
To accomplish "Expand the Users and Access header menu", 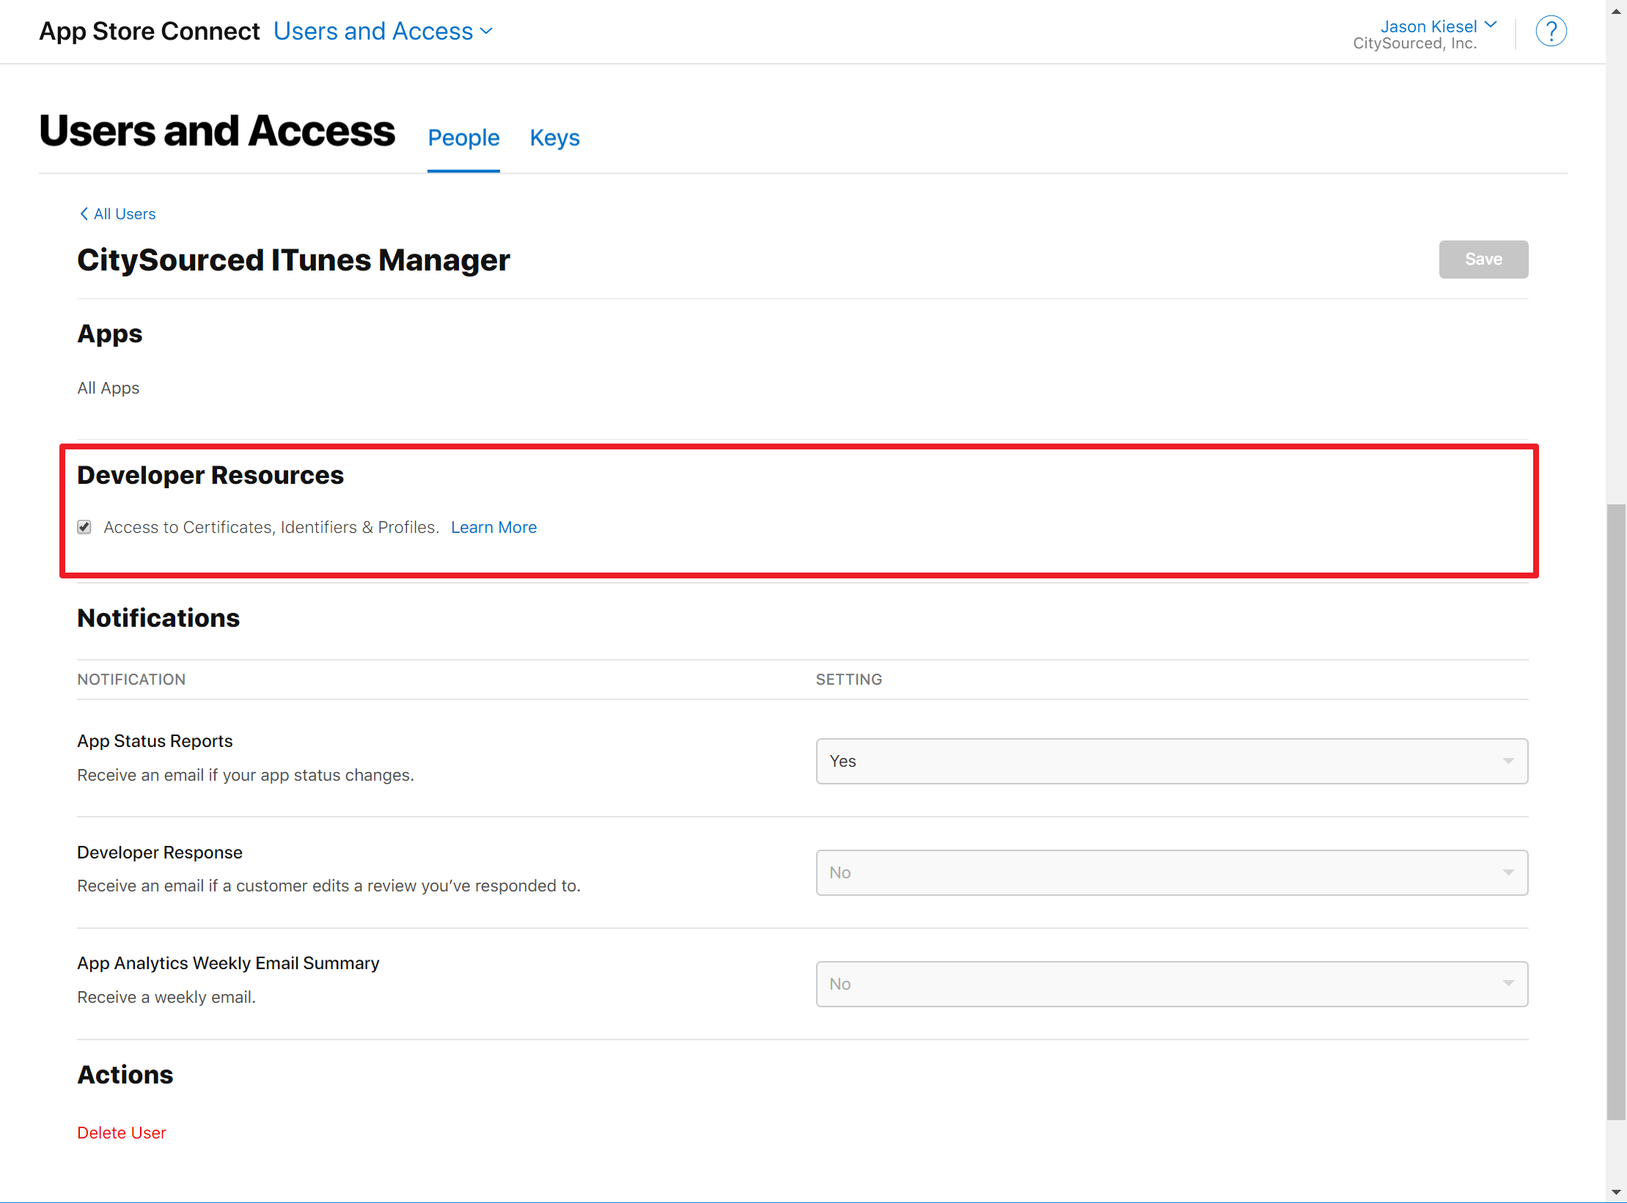I will tap(383, 32).
